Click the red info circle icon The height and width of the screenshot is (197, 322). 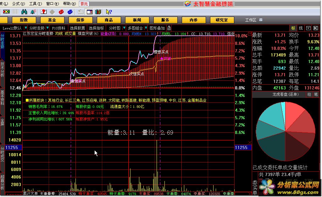click(x=61, y=12)
